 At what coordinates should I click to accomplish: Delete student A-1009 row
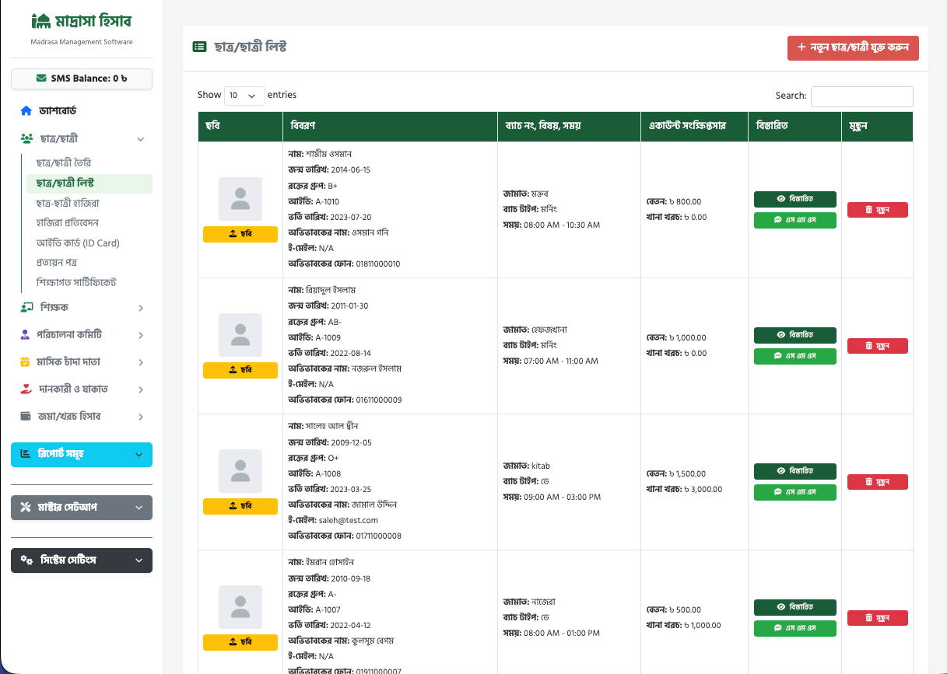point(878,346)
